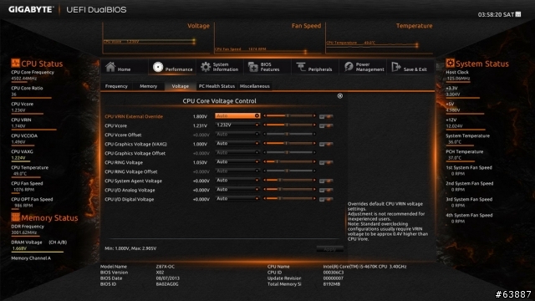Decrease CPU VRIN External Override with left arrow

pyautogui.click(x=264, y=115)
